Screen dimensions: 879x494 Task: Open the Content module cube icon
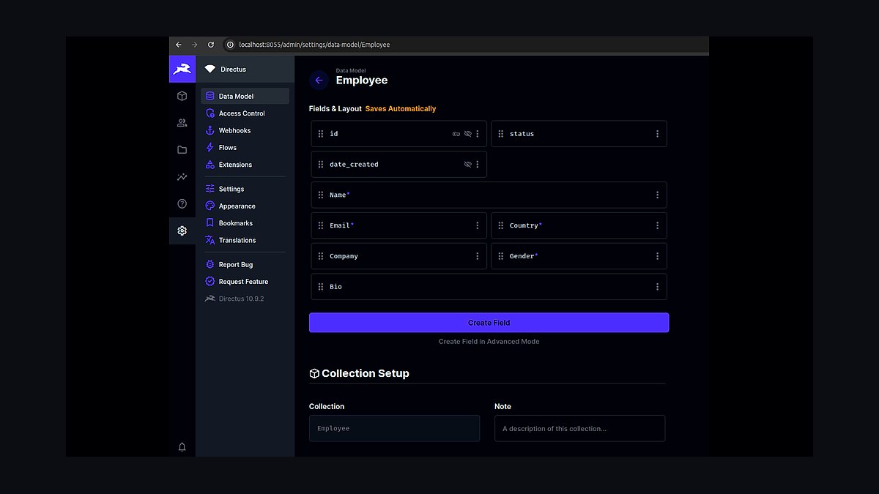click(x=182, y=96)
